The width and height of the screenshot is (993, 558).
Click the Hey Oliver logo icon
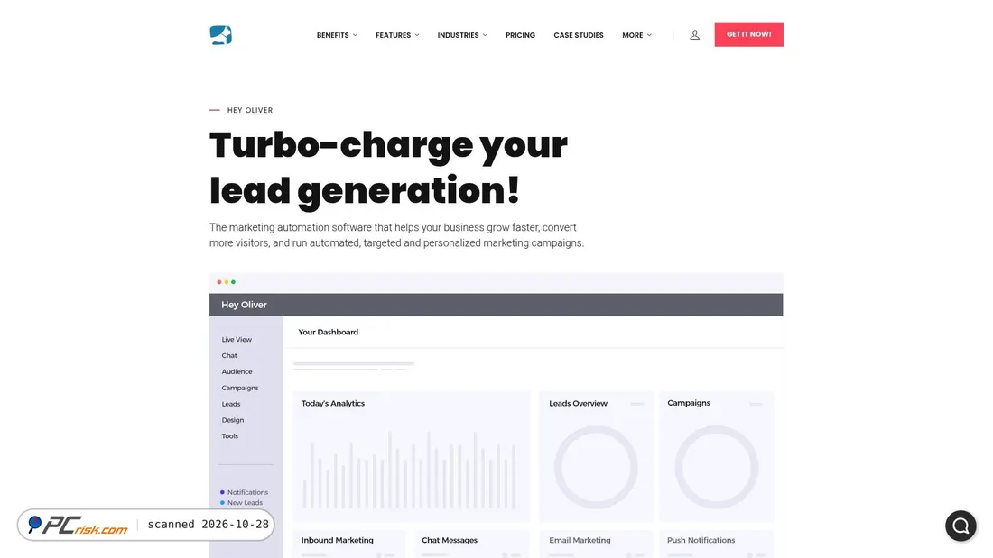220,35
